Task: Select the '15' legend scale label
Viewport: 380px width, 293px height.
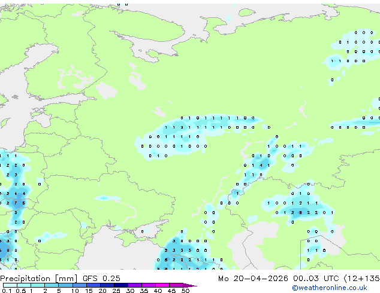Action: [89, 291]
